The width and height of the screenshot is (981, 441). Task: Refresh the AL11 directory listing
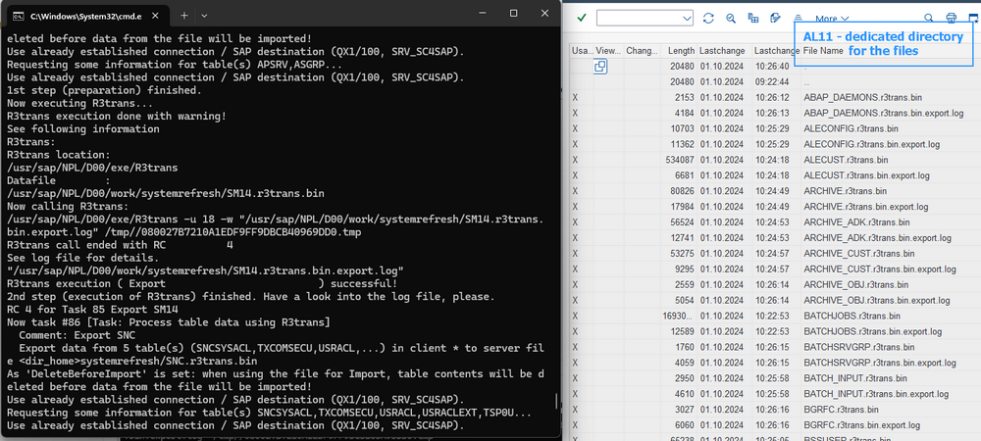[x=708, y=18]
